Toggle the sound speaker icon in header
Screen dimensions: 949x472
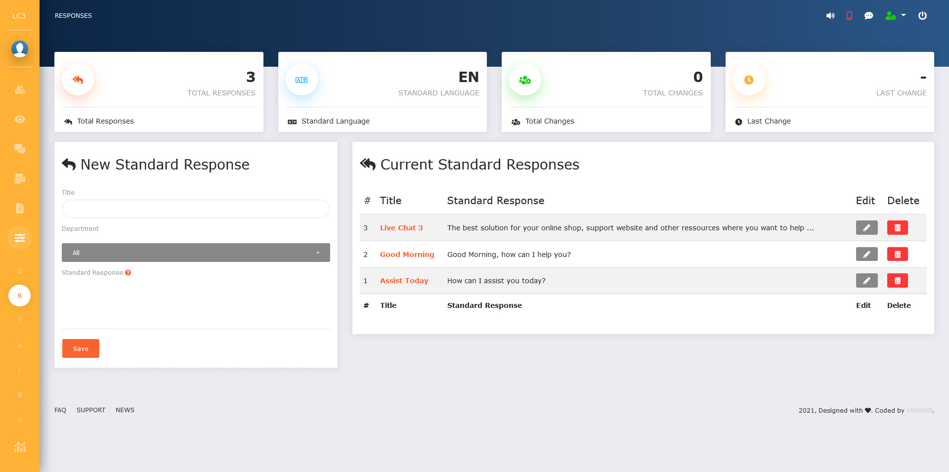[x=830, y=16]
